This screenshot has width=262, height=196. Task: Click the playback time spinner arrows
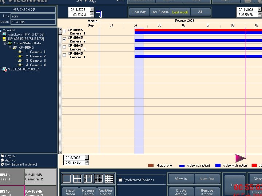tap(87, 163)
